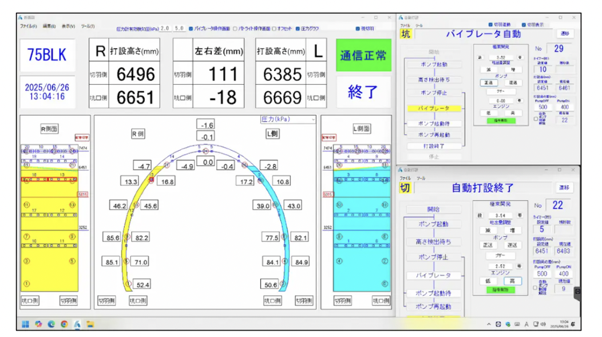Open the 表示(V) menu
602x337 pixels.
point(69,26)
